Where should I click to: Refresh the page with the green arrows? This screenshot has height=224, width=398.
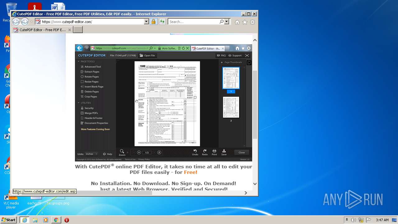click(x=162, y=22)
